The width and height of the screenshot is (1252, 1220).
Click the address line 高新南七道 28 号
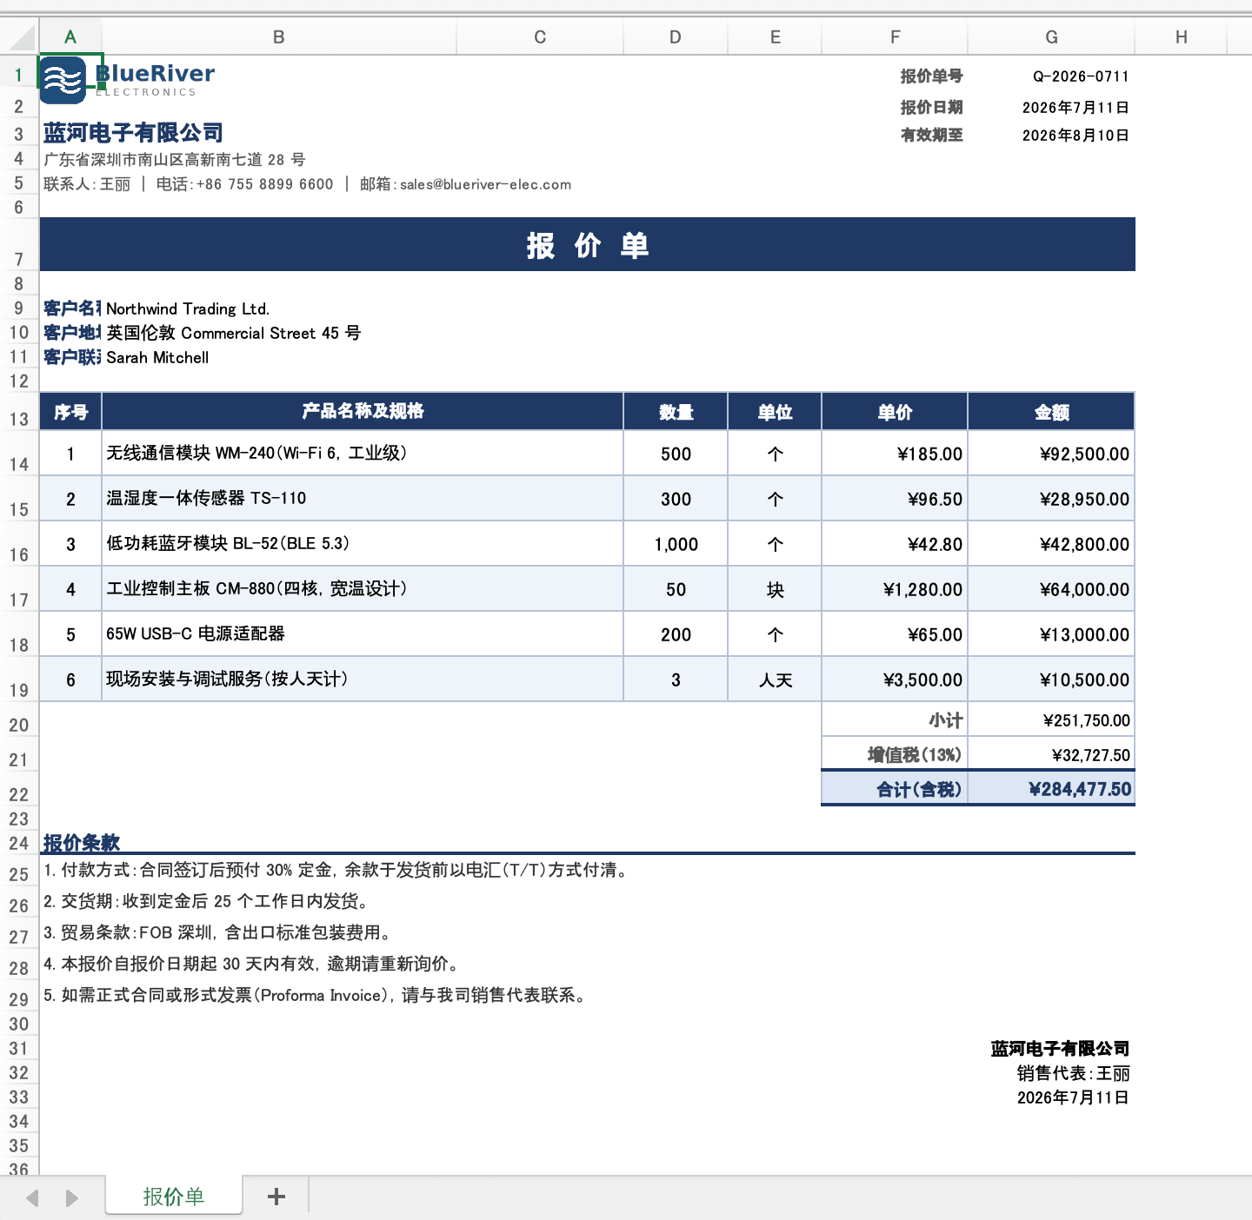click(x=174, y=160)
